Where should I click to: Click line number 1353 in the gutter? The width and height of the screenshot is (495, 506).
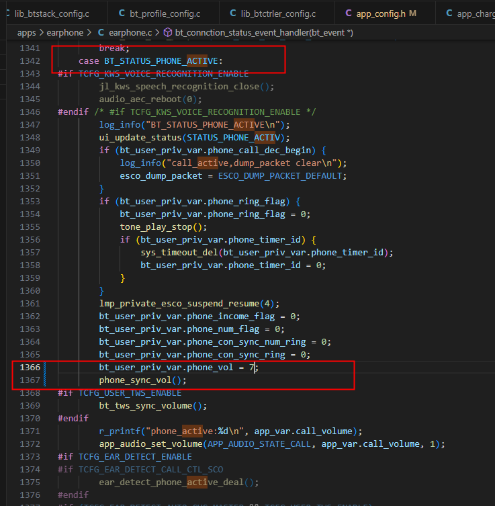pyautogui.click(x=30, y=202)
